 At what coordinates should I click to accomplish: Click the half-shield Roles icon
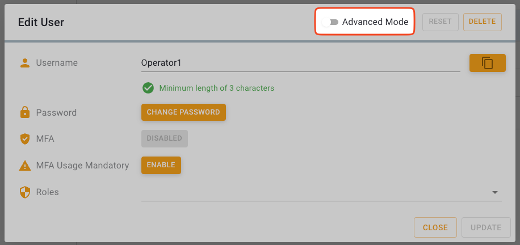(x=24, y=192)
